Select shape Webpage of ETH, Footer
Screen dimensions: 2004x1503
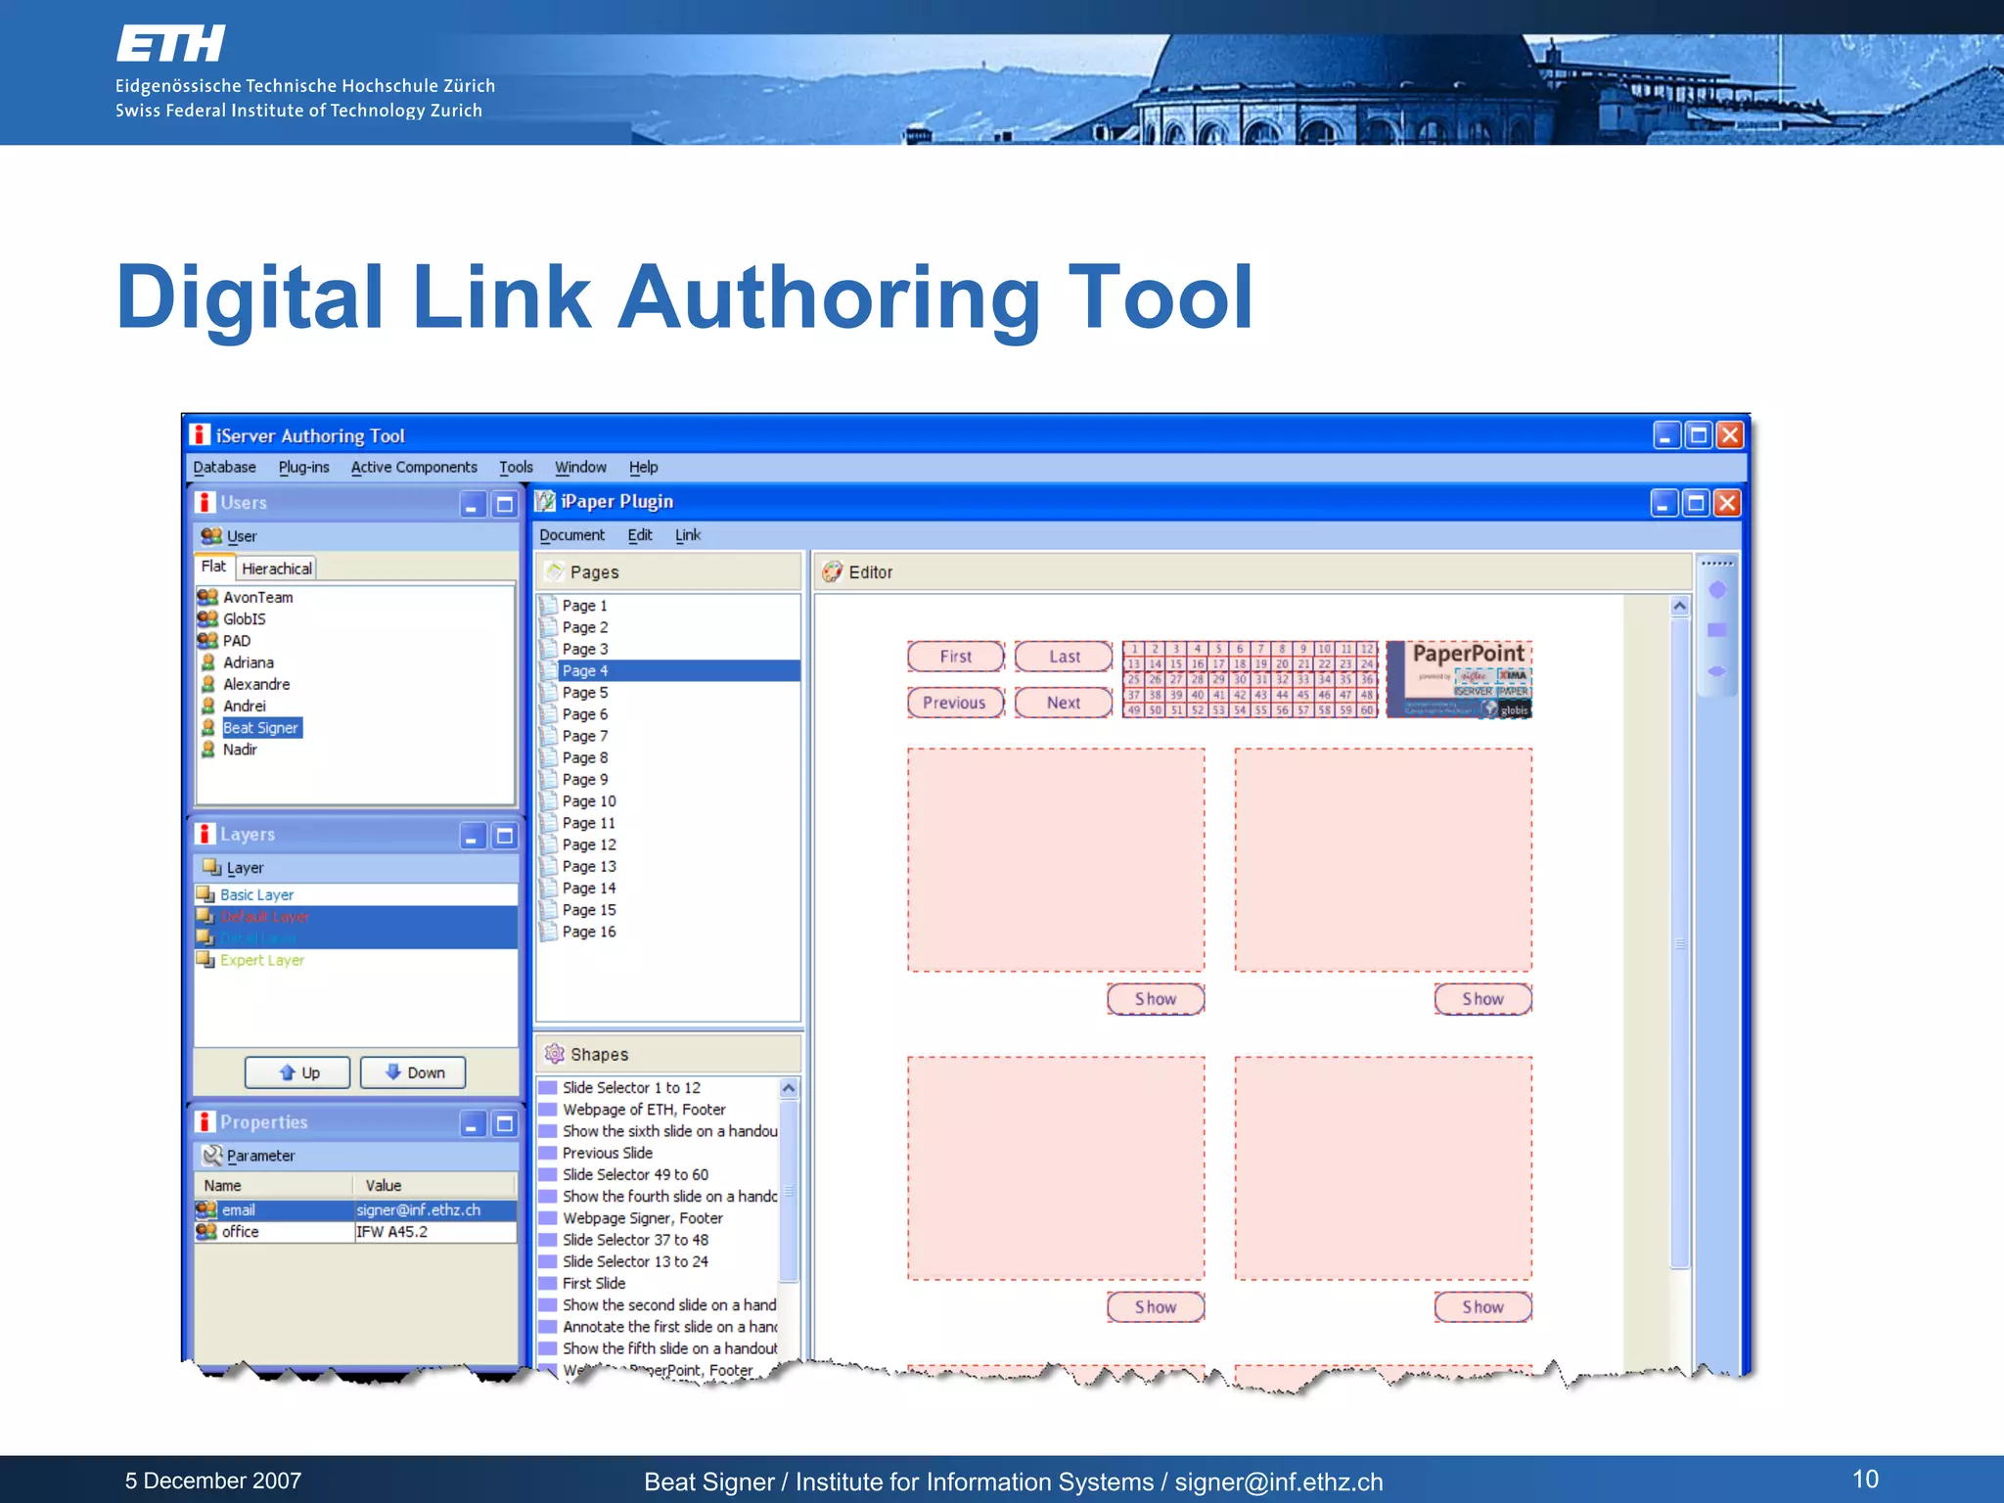(644, 1110)
